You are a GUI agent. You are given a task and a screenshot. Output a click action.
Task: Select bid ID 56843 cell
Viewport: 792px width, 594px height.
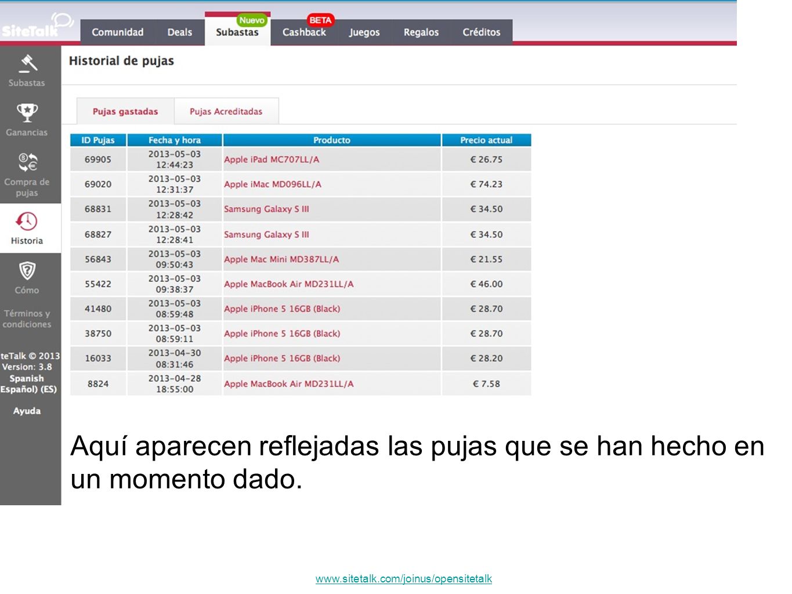(x=98, y=259)
